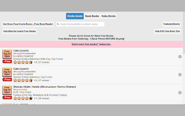Image resolution: width=185 pixels, height=116 pixels.
Task: Open the Nook Books tab
Action: [x=92, y=16]
